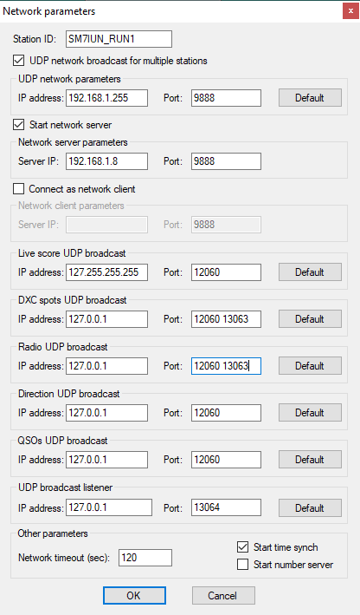Image resolution: width=360 pixels, height=615 pixels.
Task: Disable Start time synch checkbox
Action: coord(242,546)
